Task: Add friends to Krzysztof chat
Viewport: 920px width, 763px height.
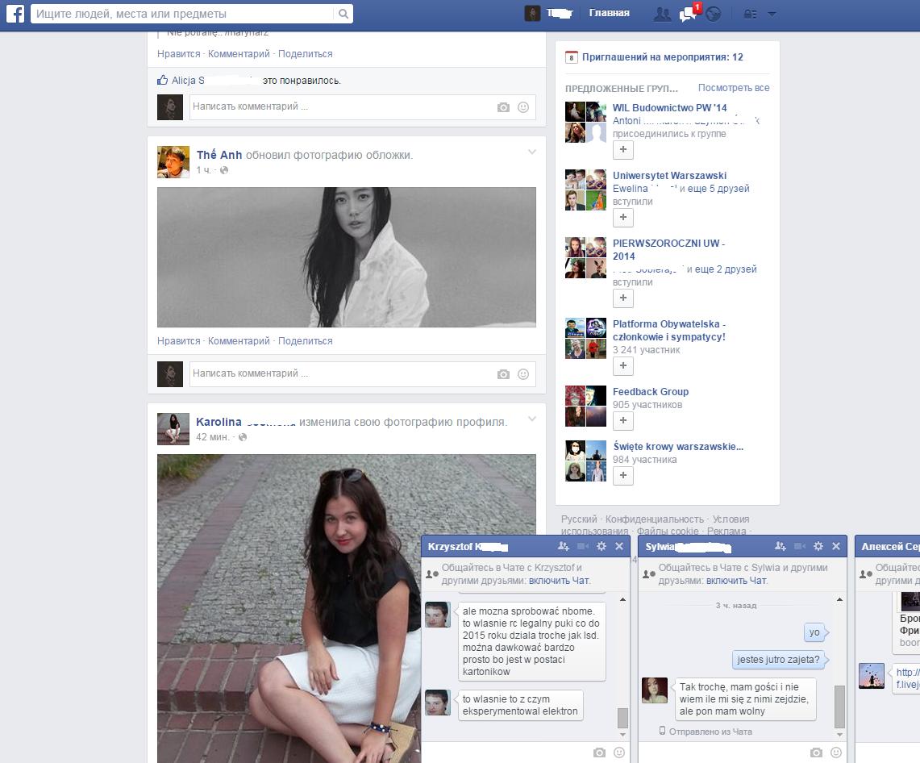Action: click(564, 546)
